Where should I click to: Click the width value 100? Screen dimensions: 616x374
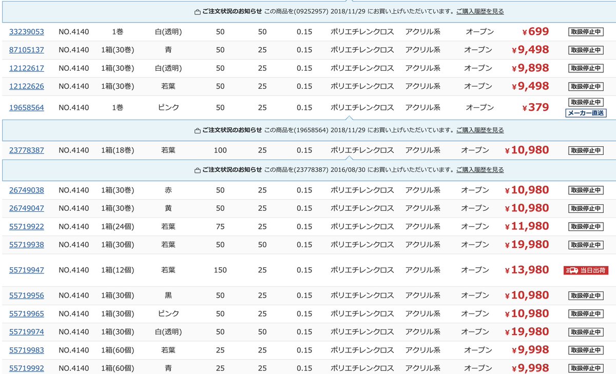[x=220, y=150]
